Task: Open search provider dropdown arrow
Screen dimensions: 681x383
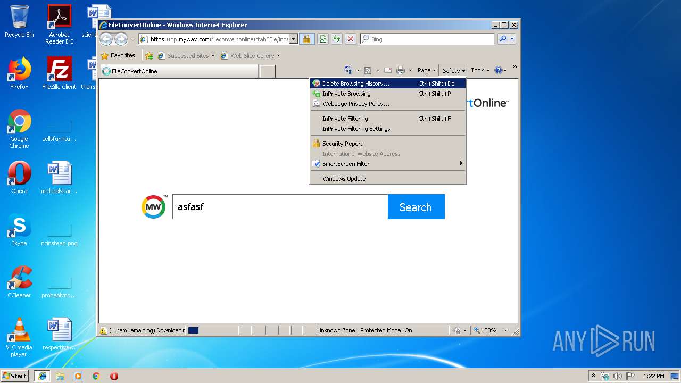Action: point(512,39)
